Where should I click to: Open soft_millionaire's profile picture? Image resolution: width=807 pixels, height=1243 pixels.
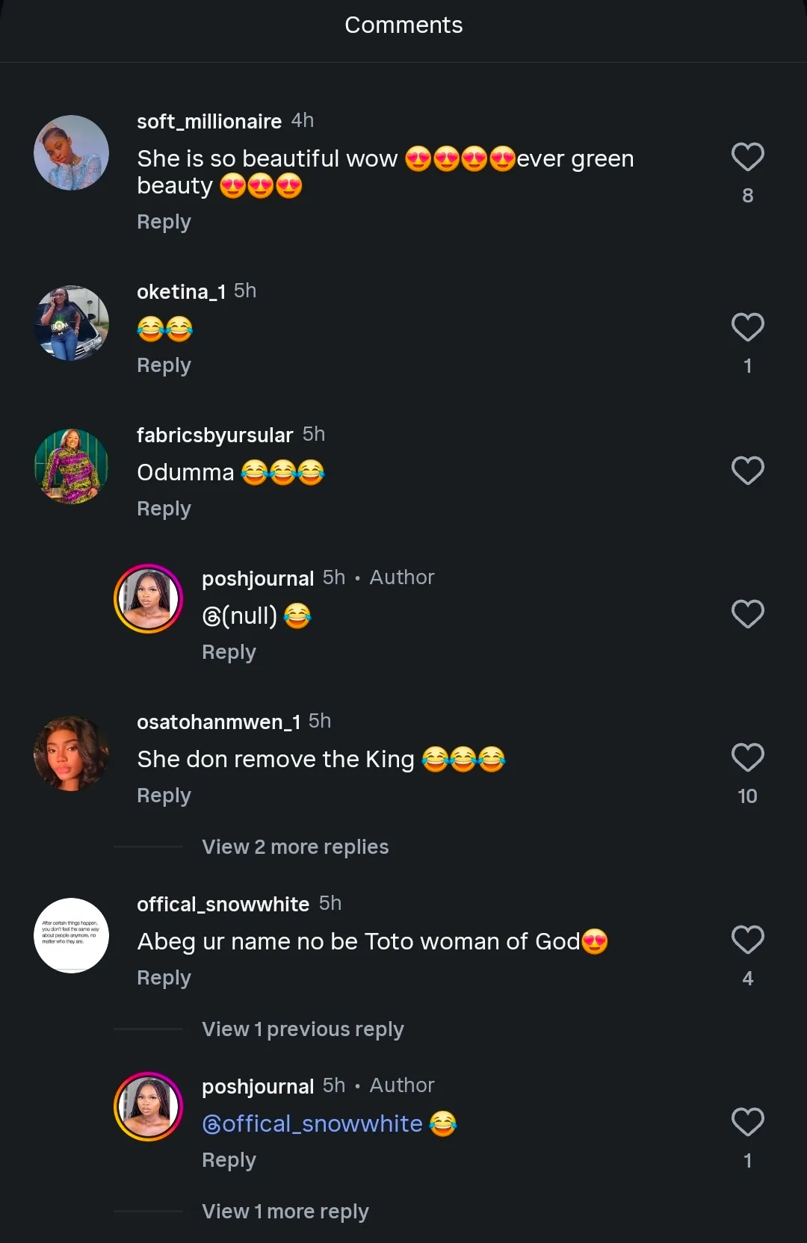[x=72, y=152]
